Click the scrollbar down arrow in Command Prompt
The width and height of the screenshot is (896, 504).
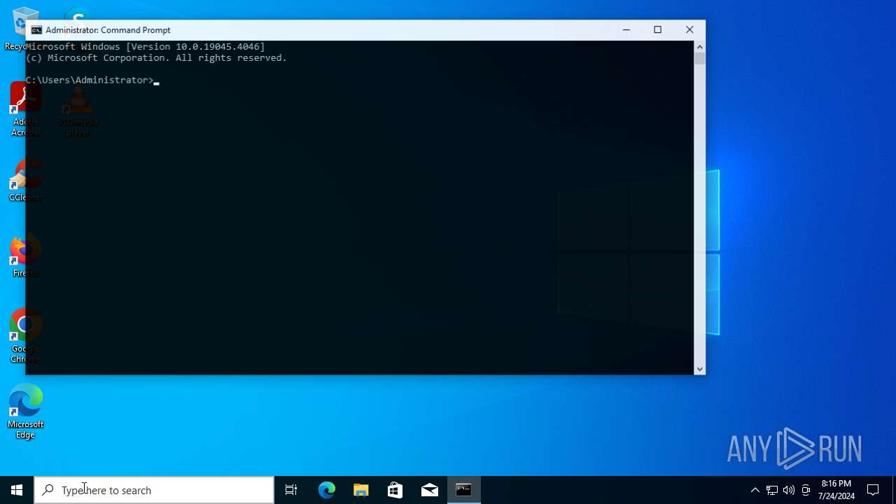coord(699,369)
